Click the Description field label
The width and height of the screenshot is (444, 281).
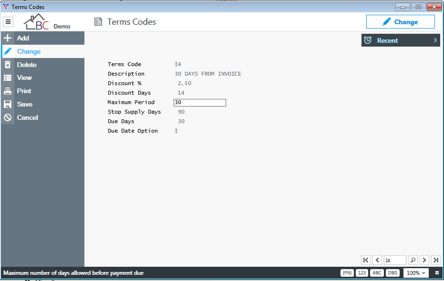pyautogui.click(x=126, y=74)
